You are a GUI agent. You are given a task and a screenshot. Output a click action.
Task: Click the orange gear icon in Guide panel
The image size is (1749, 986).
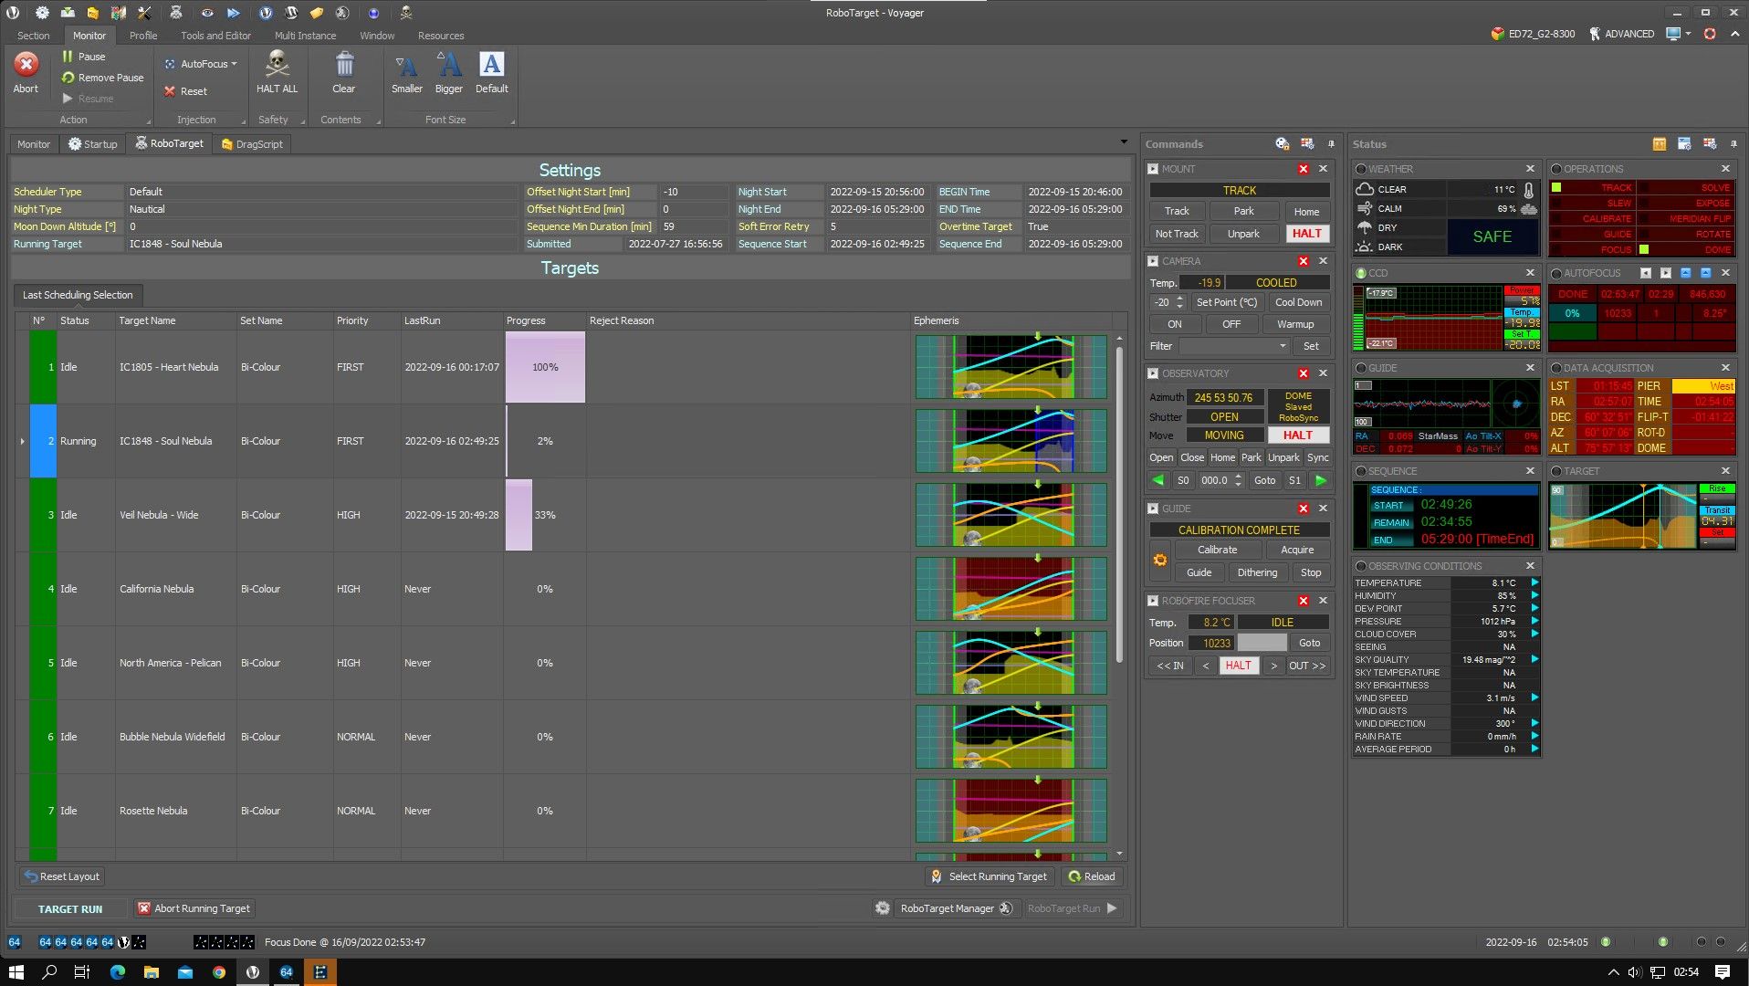(x=1160, y=561)
